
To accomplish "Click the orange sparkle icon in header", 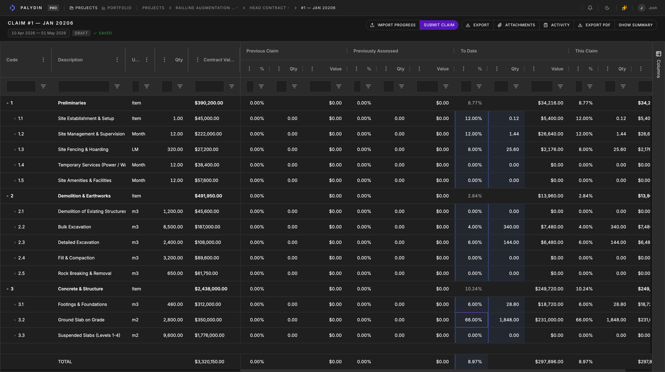I will point(624,8).
